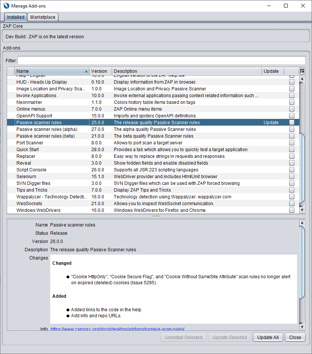Screen dimensions: 312x354
Task: Click the down arrow on the add-on list scrollbar
Action: (x=302, y=210)
